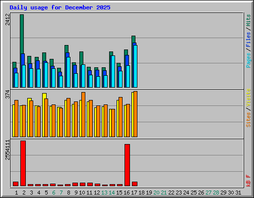The image size is (254, 198).
Task: Click the 2412 hits axis label
Action: tap(7, 19)
